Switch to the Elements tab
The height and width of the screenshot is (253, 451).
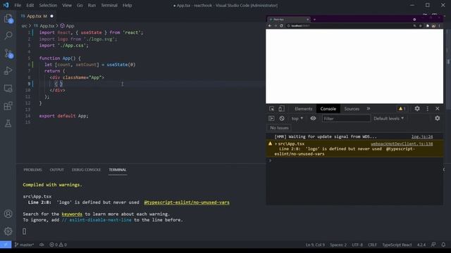pos(303,109)
